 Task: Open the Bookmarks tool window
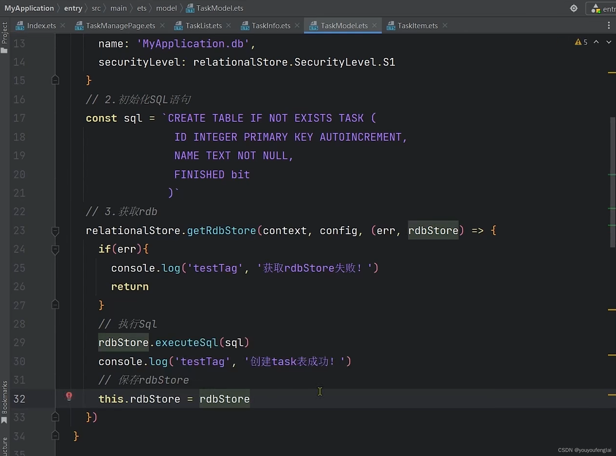pyautogui.click(x=4, y=402)
